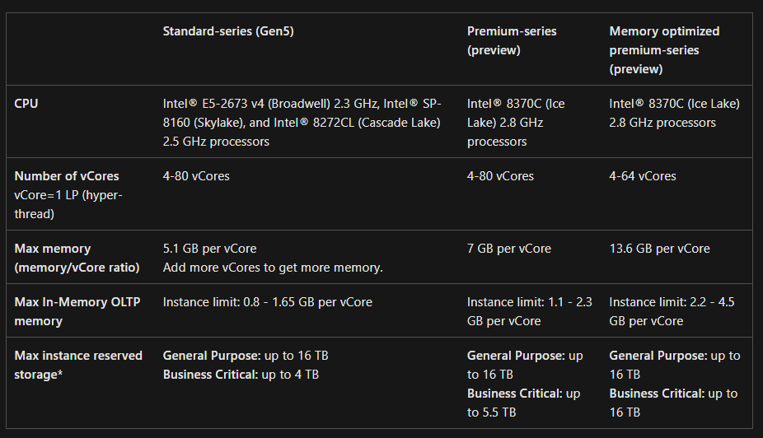Click the Premium-series 8370C 2.8 GHz processors cell

coord(516,123)
